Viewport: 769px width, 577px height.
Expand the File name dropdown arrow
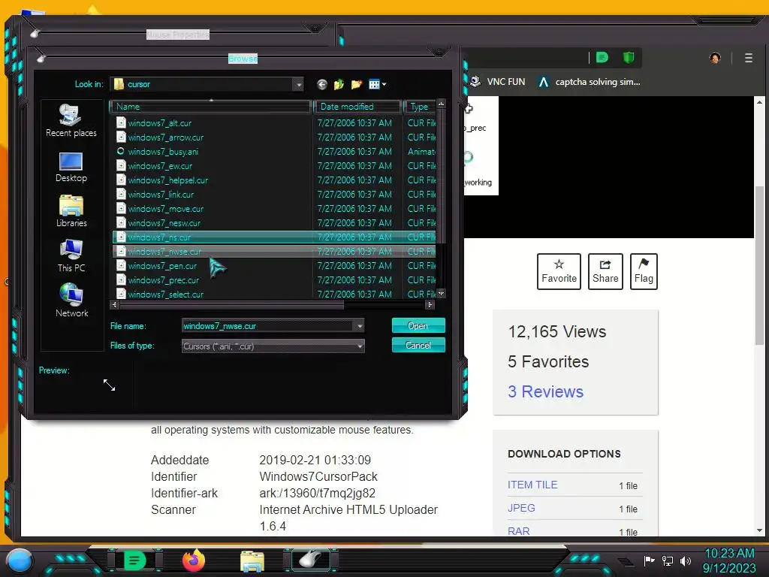(x=360, y=326)
